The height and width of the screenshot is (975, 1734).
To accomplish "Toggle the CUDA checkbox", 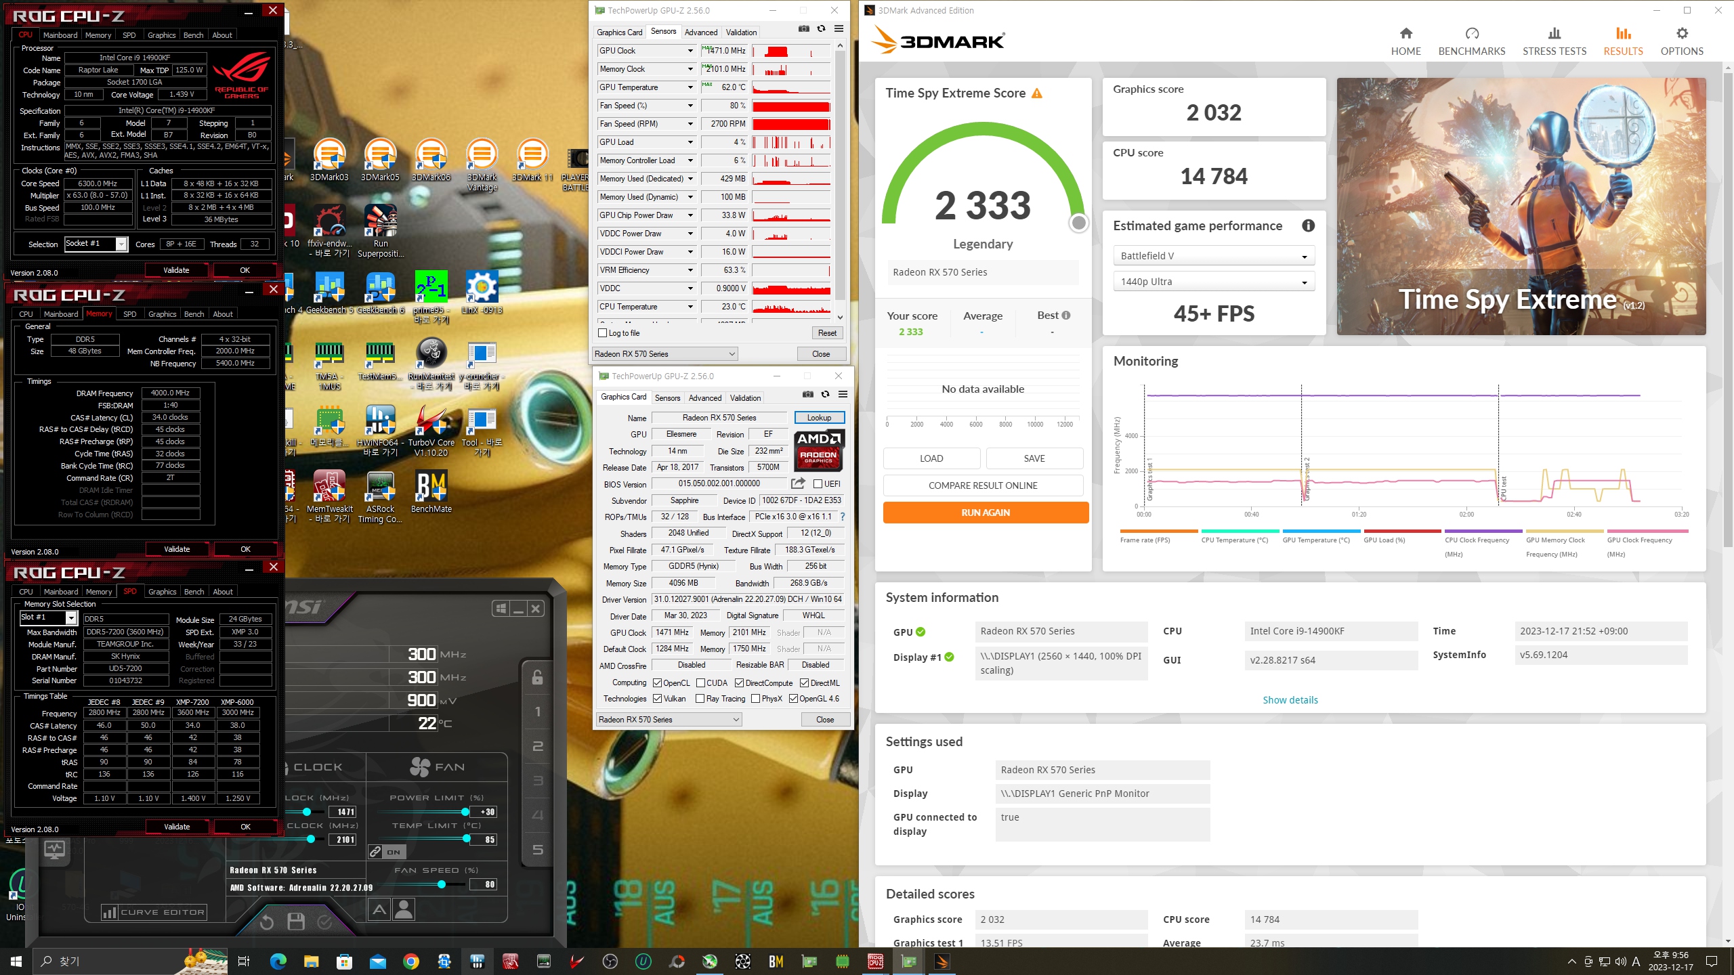I will point(700,683).
